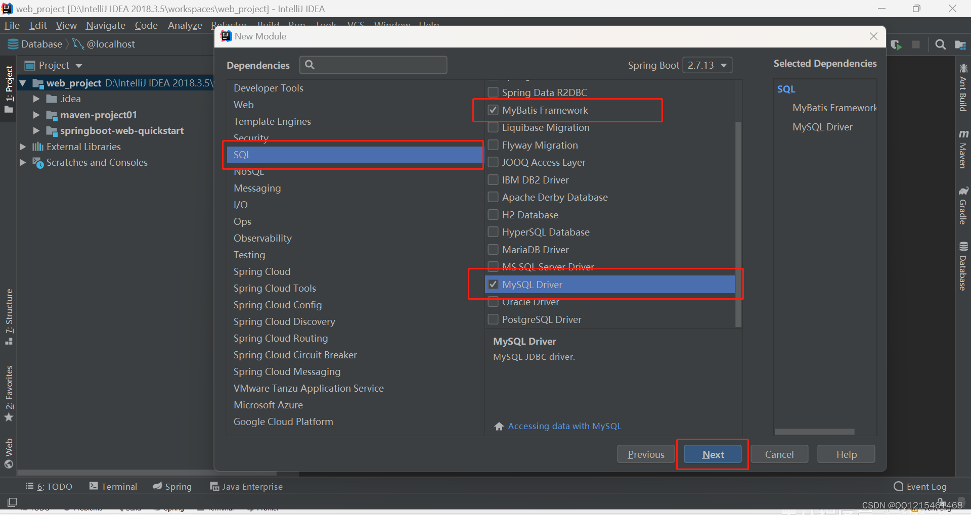Click the home icon beside Accessing data with MySQL
971x515 pixels.
(x=499, y=426)
